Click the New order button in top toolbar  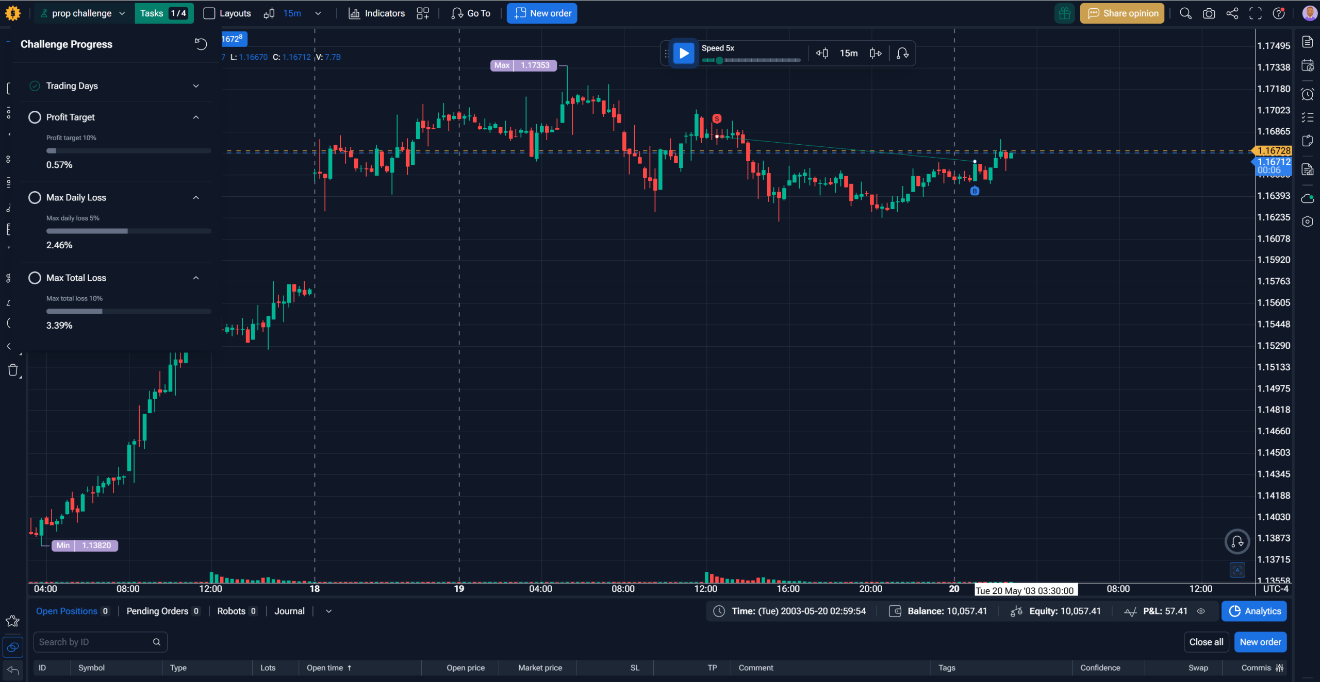[542, 13]
